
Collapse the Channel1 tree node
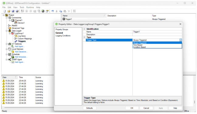click(10, 20)
